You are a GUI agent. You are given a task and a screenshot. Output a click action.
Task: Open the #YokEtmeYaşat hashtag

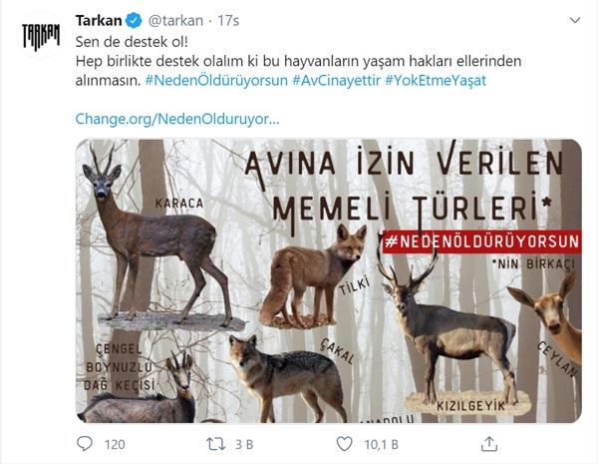click(436, 80)
